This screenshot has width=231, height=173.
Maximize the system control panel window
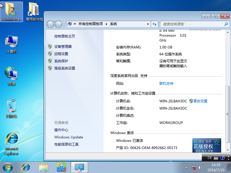[x=215, y=16]
